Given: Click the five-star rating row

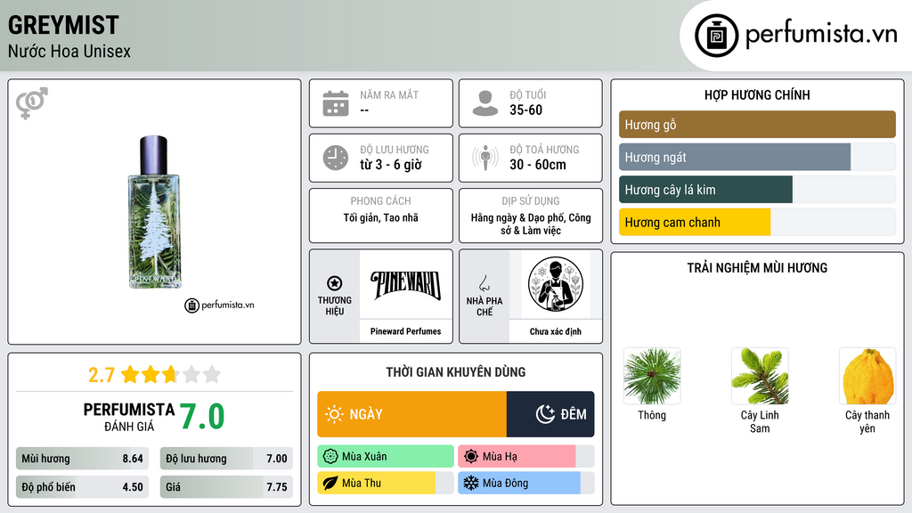Looking at the screenshot, I should pyautogui.click(x=171, y=374).
